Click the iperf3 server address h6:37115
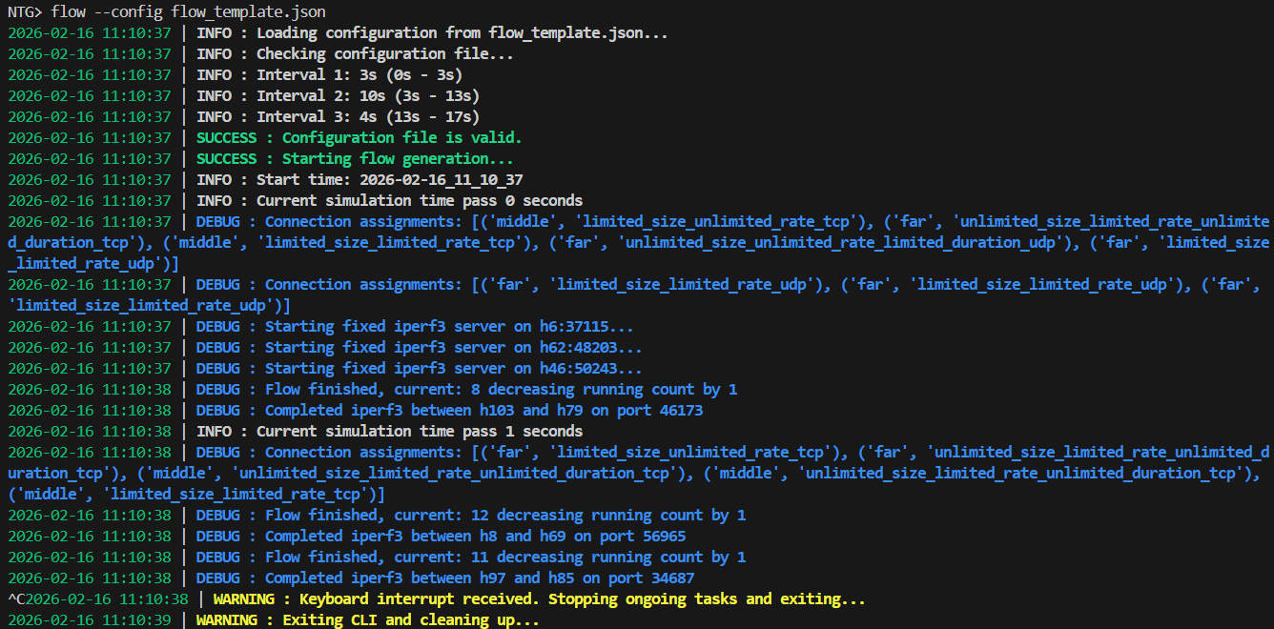Image resolution: width=1274 pixels, height=629 pixels. pyautogui.click(x=572, y=326)
